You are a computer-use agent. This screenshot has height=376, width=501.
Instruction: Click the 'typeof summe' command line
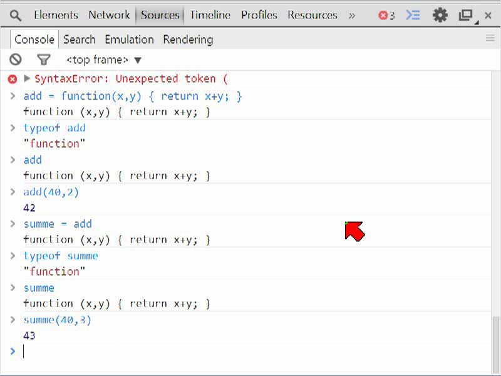tap(61, 256)
